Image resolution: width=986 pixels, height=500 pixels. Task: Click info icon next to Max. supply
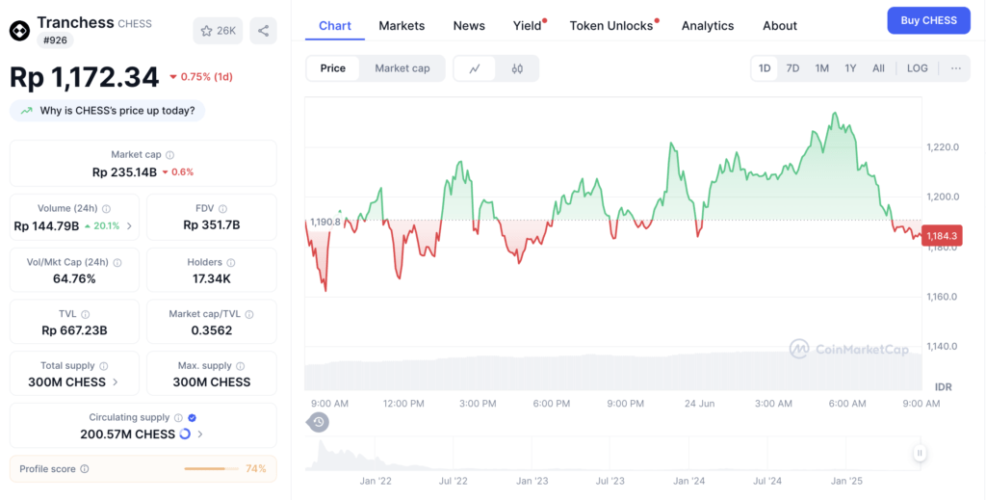coord(240,366)
